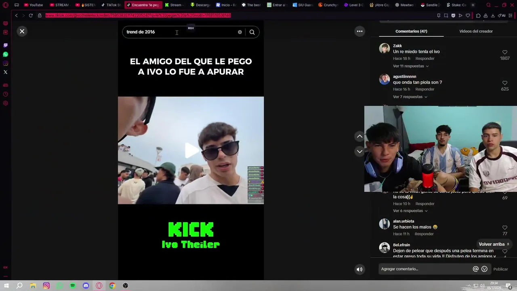Image resolution: width=517 pixels, height=291 pixels.
Task: Open File Explorer from the taskbar
Action: [33, 286]
